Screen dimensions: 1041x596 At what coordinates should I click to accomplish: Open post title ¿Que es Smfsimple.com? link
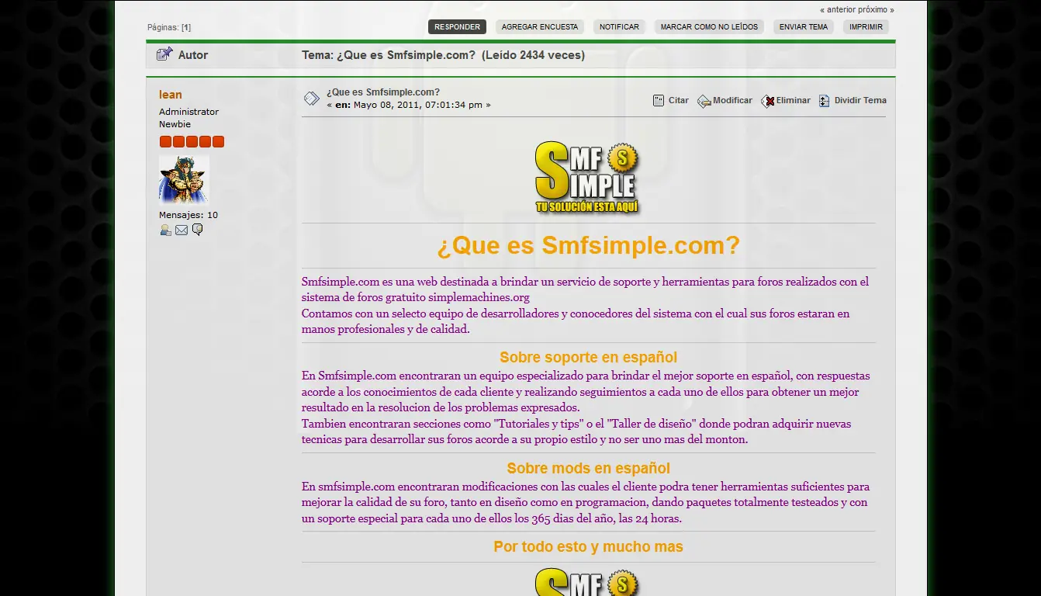[383, 92]
